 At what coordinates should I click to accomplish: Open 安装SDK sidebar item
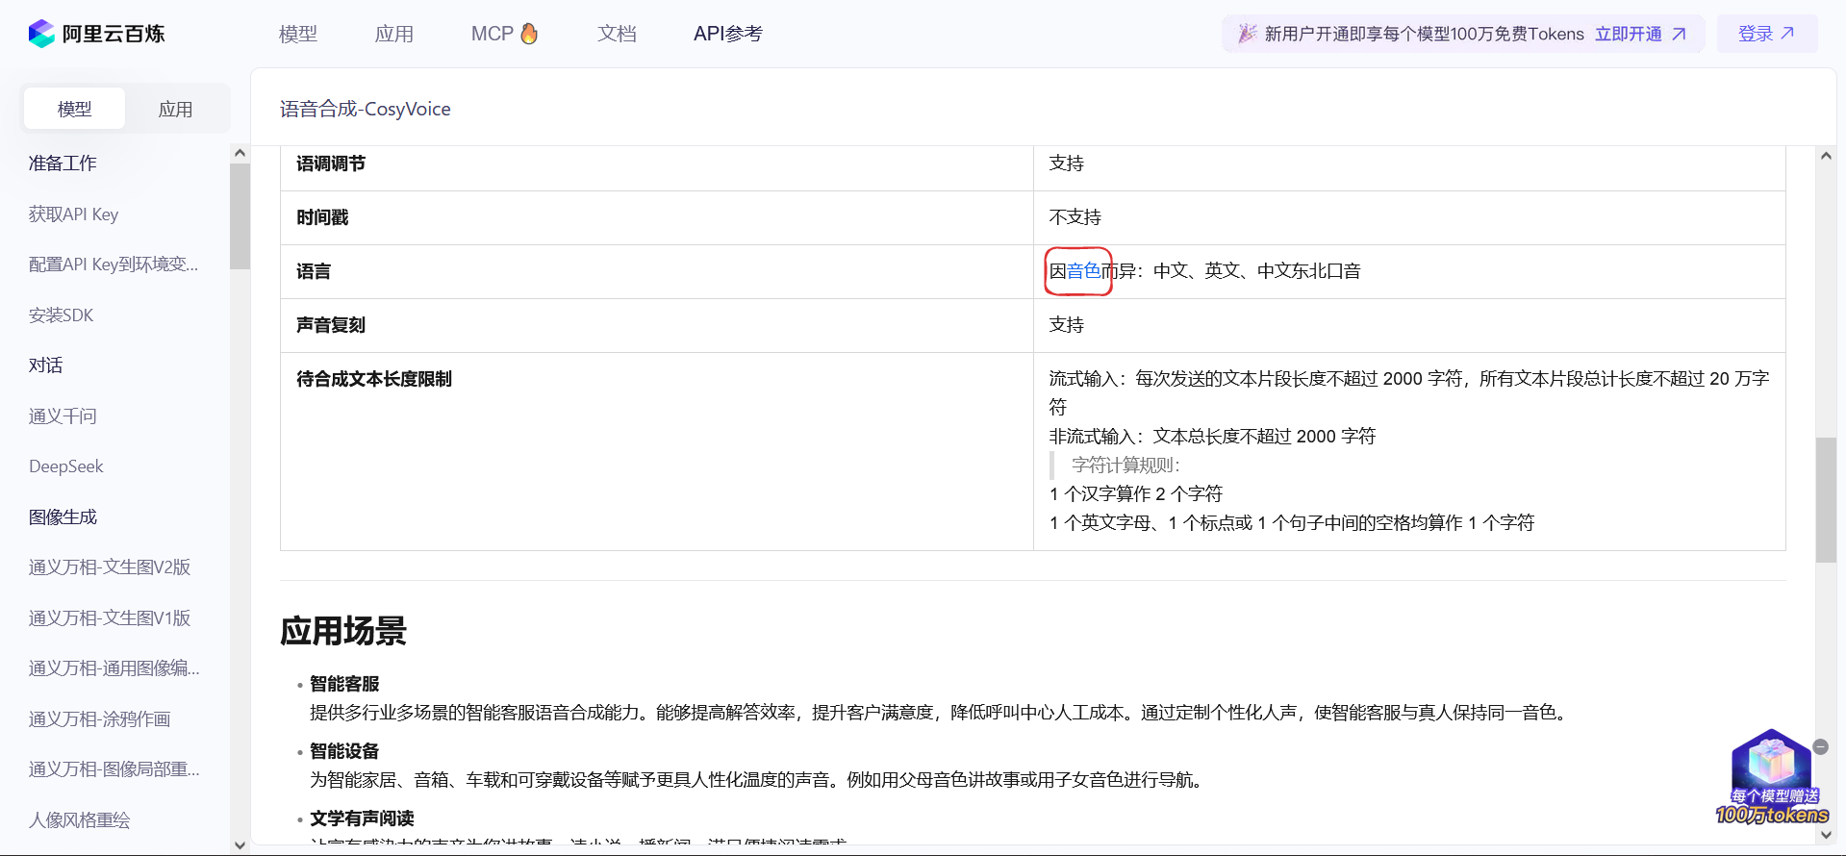pos(62,315)
